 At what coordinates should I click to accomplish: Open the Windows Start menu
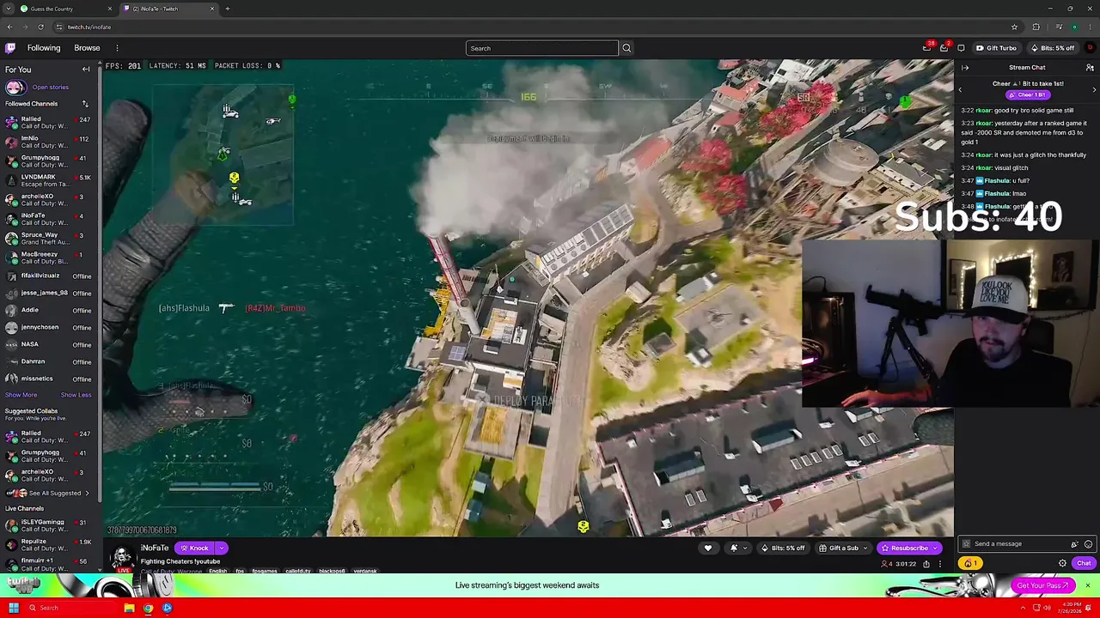tap(13, 608)
